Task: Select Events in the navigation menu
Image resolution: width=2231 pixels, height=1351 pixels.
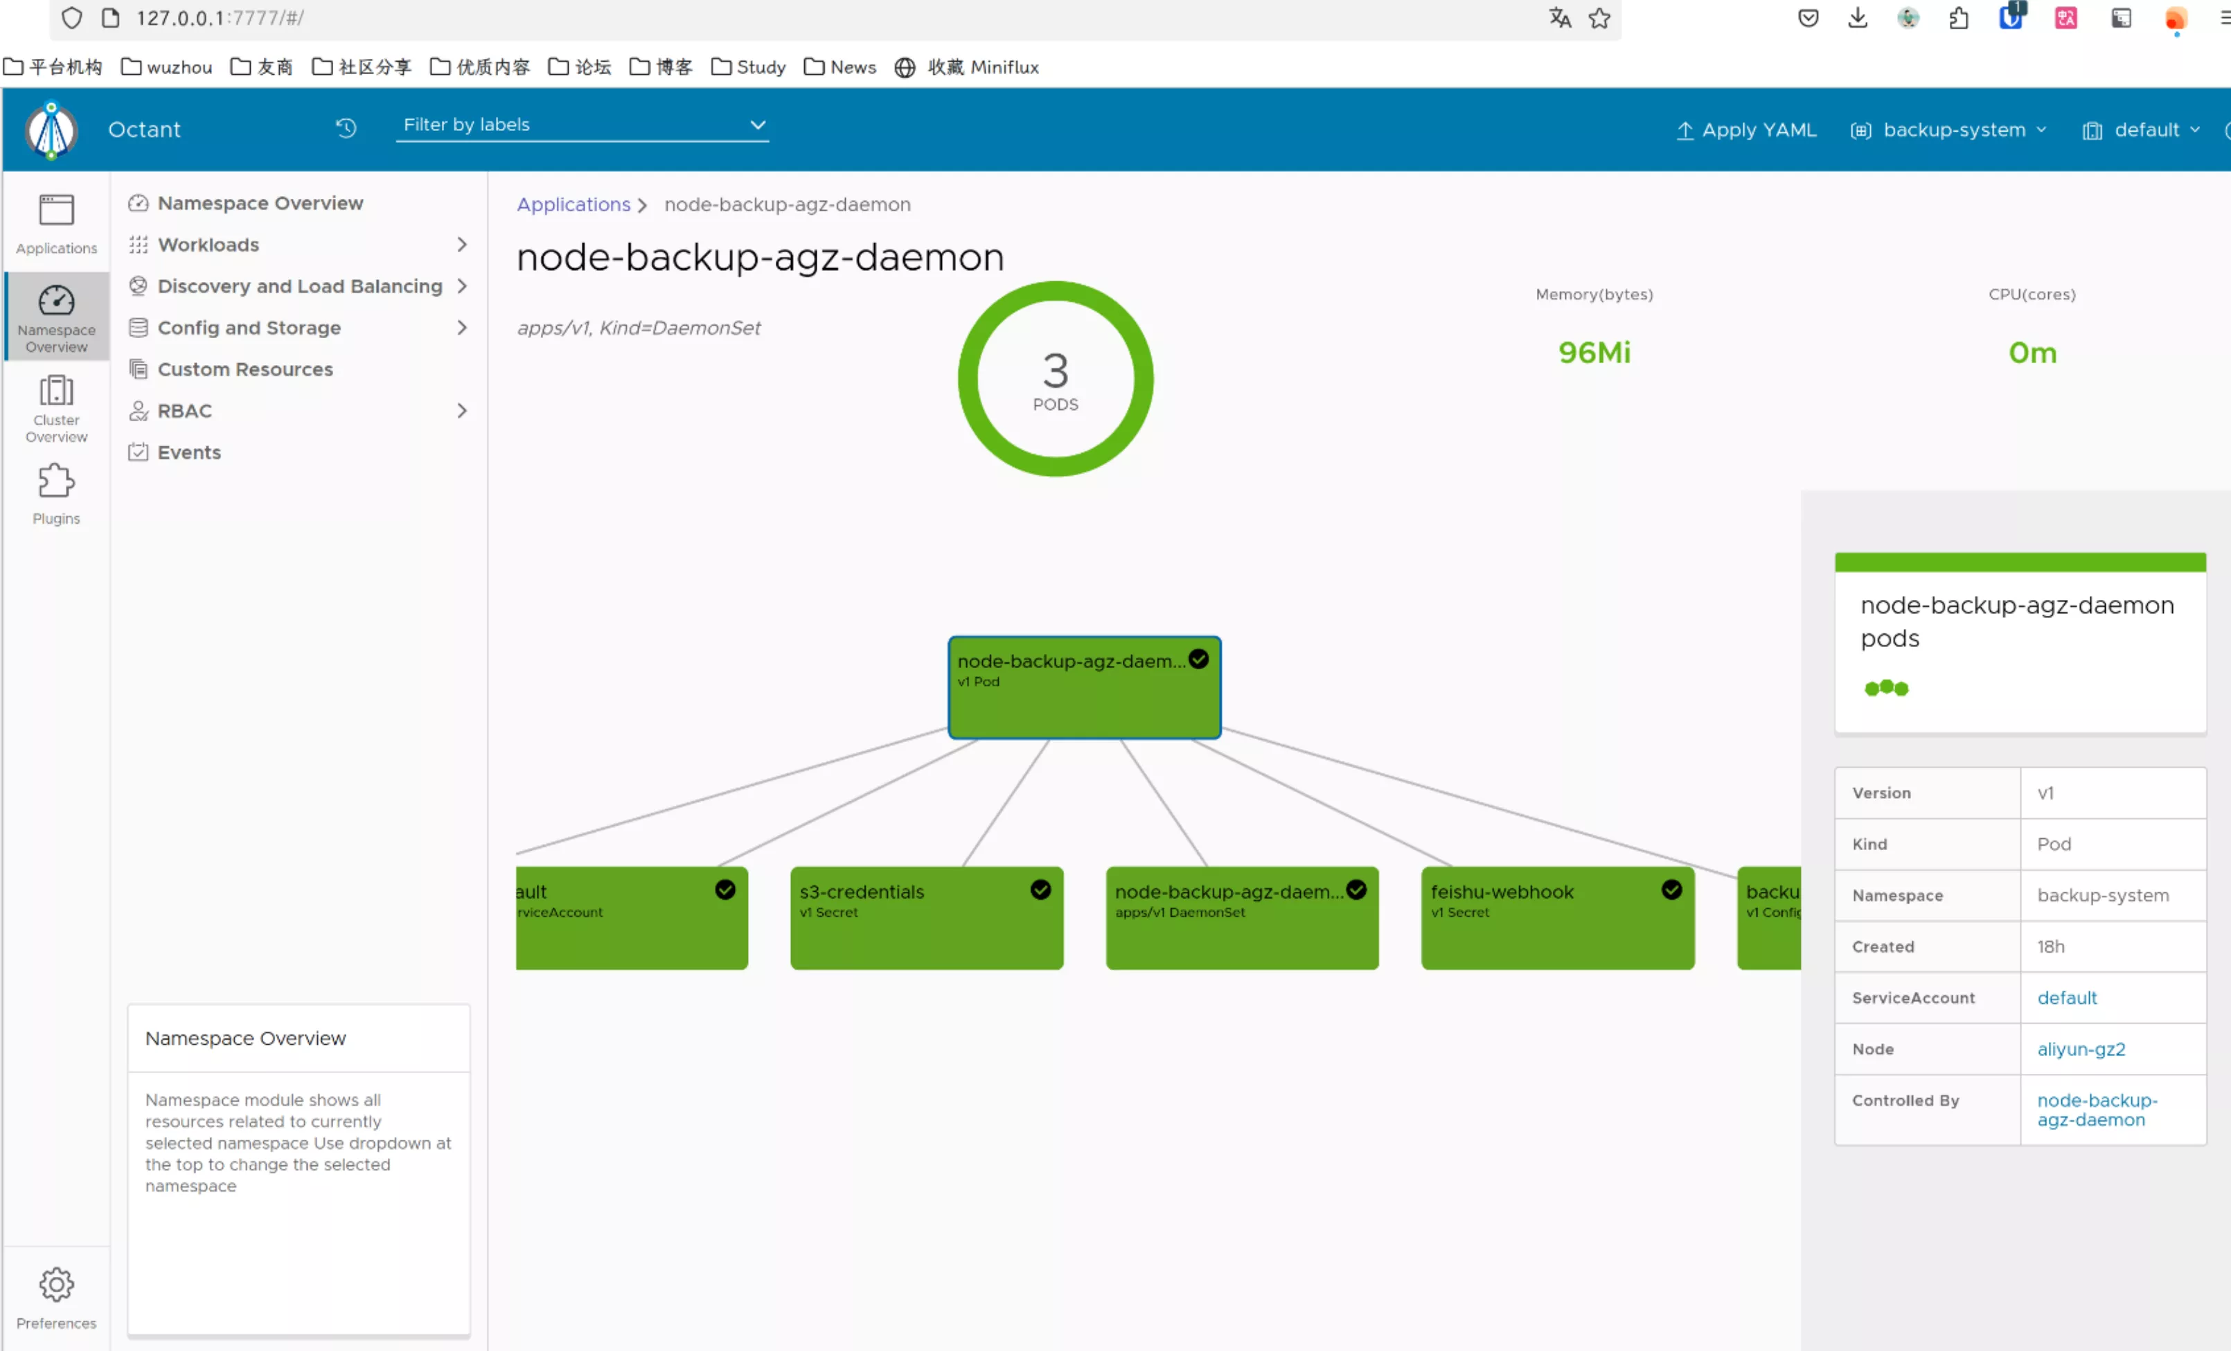Action: click(188, 452)
